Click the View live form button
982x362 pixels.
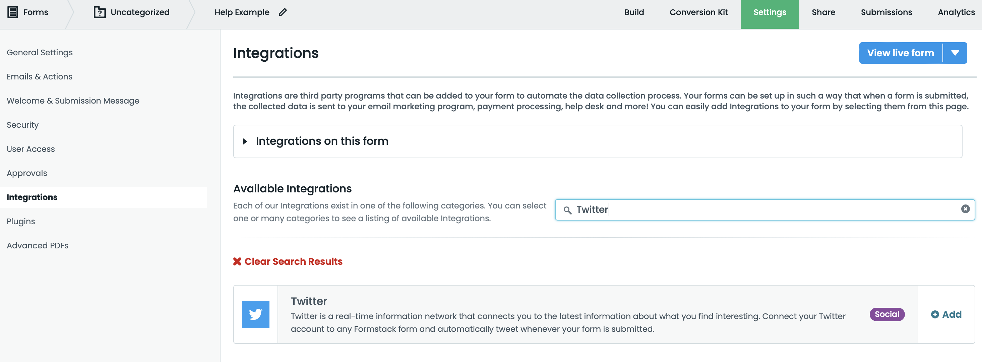point(901,53)
